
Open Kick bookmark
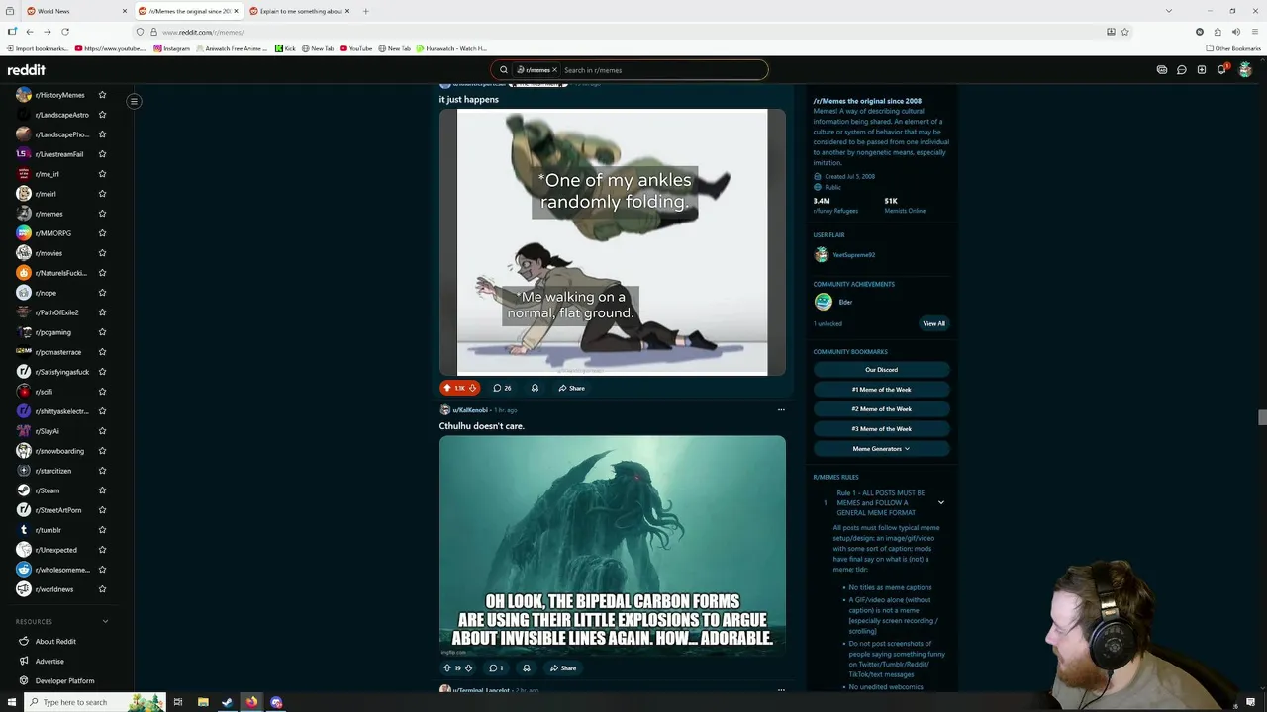tap(285, 48)
